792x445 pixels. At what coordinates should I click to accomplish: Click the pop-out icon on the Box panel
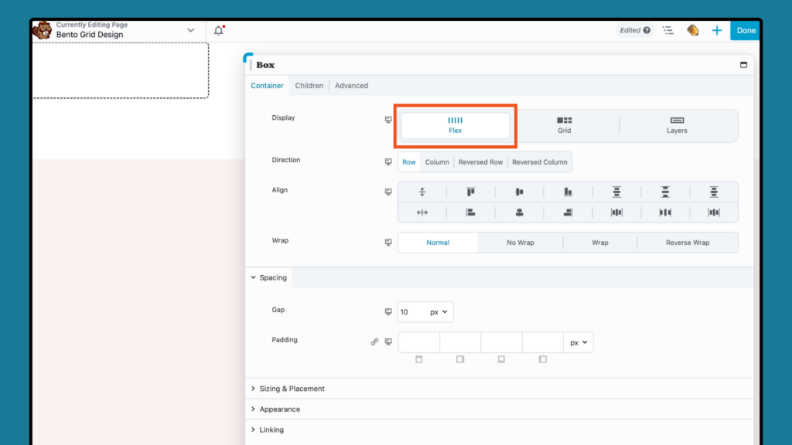pos(743,64)
